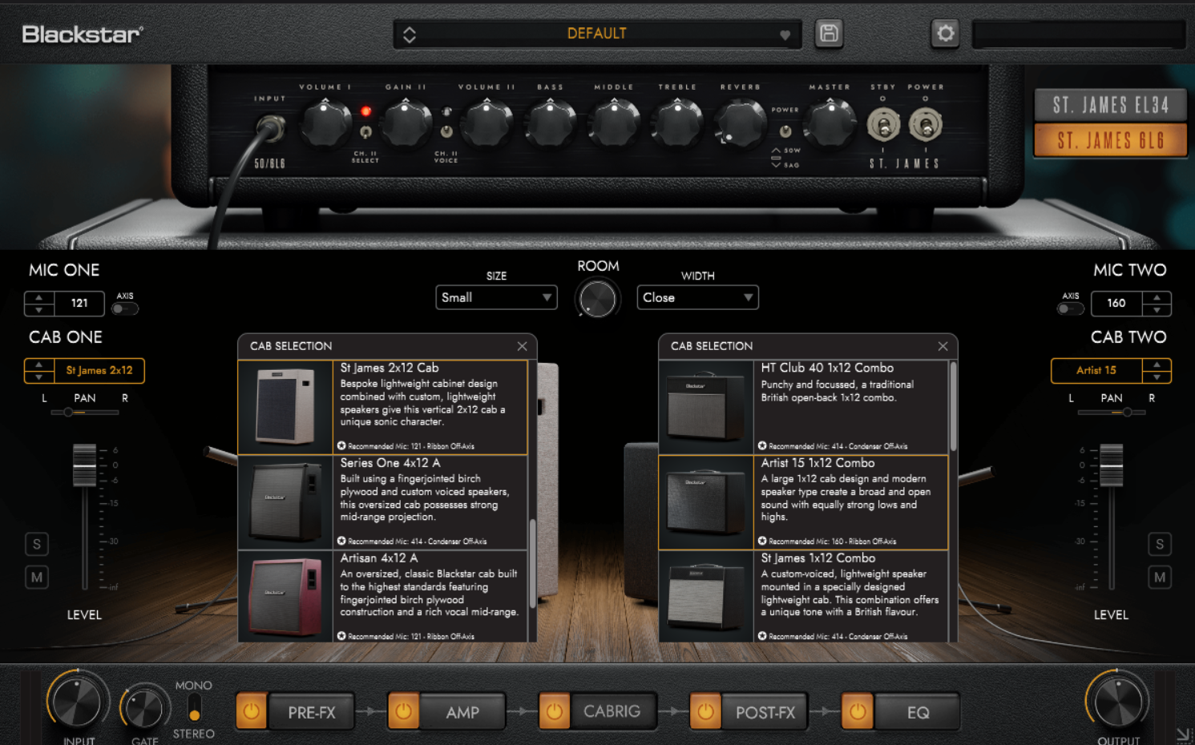The width and height of the screenshot is (1195, 745).
Task: Toggle the POST-FX power icon
Action: point(705,711)
